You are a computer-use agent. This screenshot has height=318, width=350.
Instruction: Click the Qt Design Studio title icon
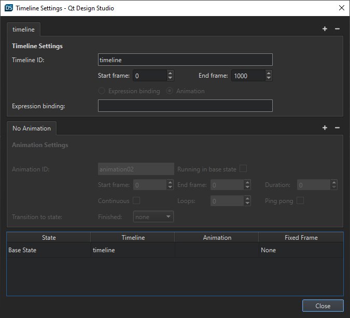click(x=8, y=8)
